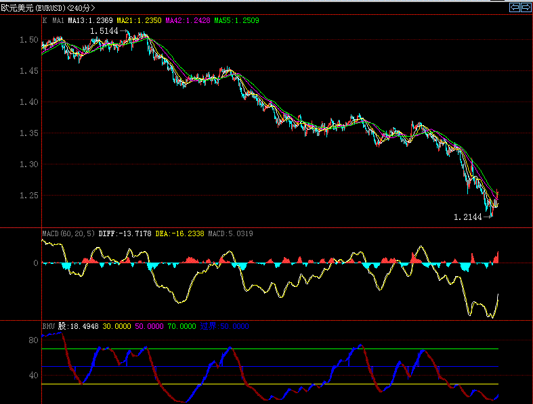Click the 1.50 price axis label
The image size is (533, 404).
coord(29,40)
